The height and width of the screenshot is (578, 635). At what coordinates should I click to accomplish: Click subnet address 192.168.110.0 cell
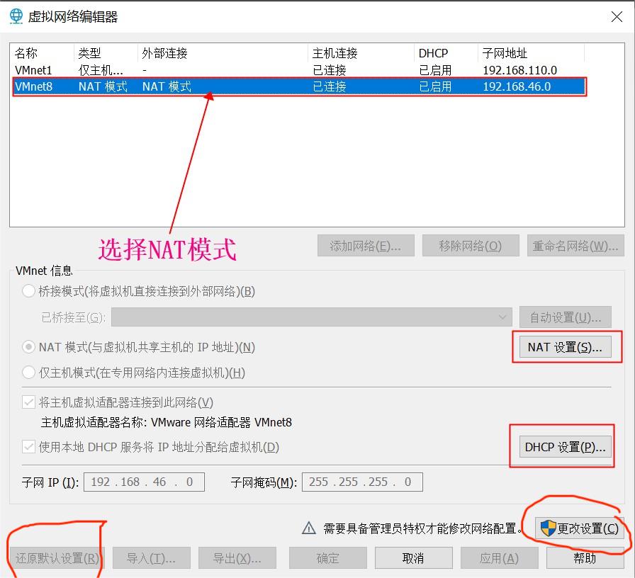[519, 70]
